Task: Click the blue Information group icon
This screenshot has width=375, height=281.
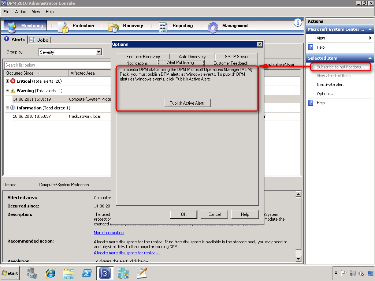Action: click(x=13, y=108)
